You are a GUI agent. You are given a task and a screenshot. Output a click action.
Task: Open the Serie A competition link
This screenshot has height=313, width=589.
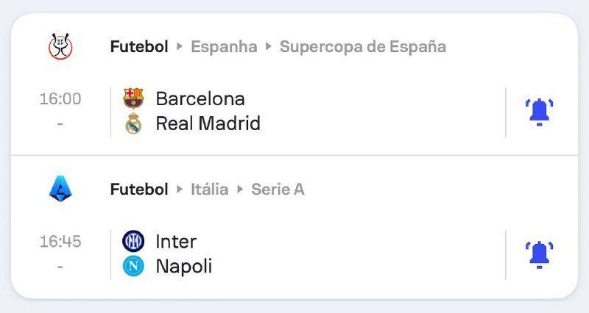tap(278, 190)
